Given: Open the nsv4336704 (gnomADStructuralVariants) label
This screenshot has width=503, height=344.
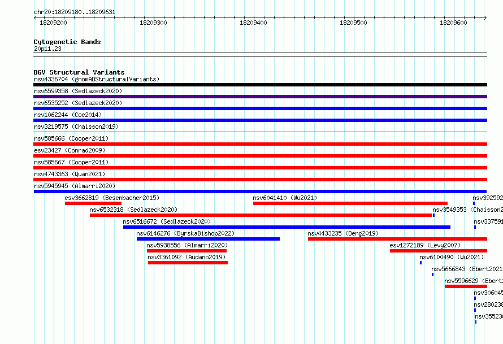Looking at the screenshot, I should pos(97,79).
